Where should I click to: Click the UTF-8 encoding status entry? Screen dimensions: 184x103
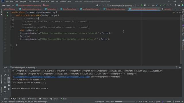tap(151, 102)
